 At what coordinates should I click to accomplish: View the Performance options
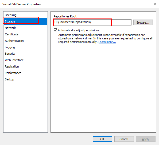coord(25,73)
